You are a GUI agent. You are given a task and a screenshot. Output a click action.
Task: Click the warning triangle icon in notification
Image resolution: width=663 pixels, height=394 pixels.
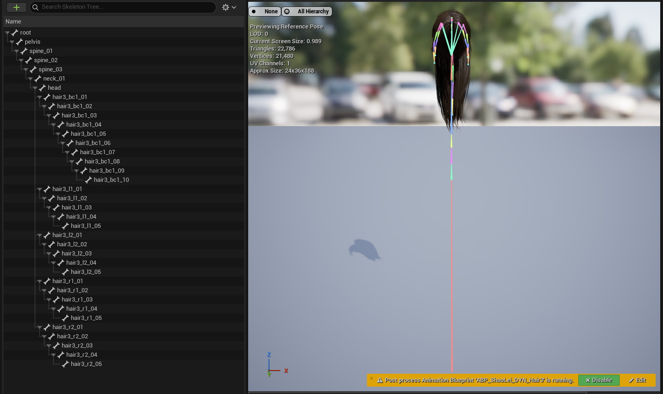point(380,381)
